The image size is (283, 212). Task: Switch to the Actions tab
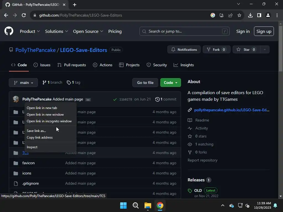tap(103, 65)
